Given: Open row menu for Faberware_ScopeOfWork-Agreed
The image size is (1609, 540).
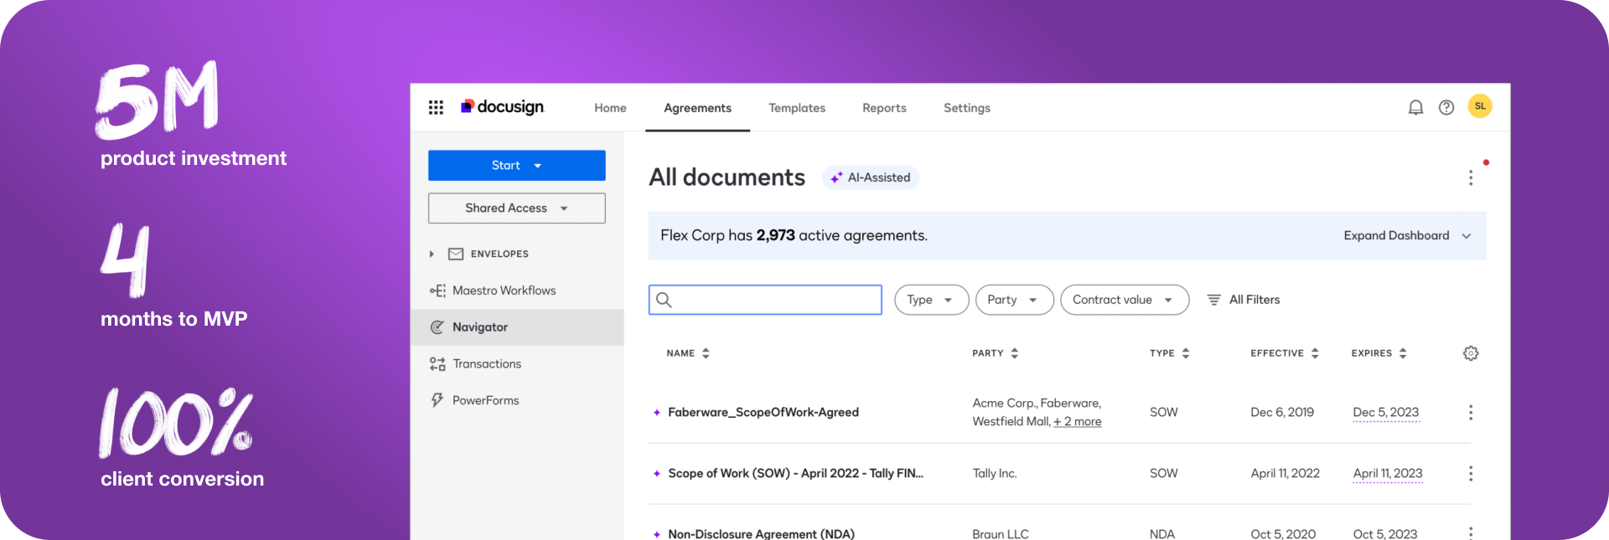Looking at the screenshot, I should 1471,412.
